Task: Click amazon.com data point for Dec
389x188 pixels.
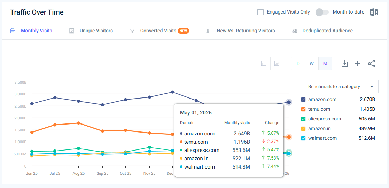Action: (x=173, y=92)
